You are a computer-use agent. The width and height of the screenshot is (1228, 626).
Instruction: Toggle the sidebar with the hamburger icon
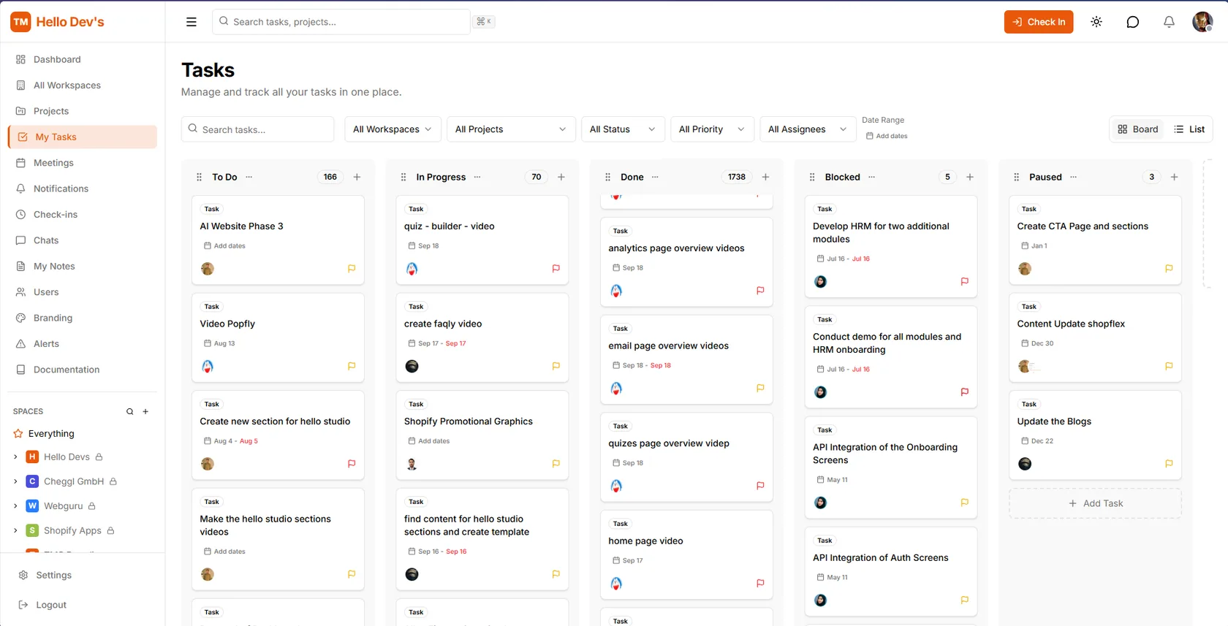(x=192, y=22)
